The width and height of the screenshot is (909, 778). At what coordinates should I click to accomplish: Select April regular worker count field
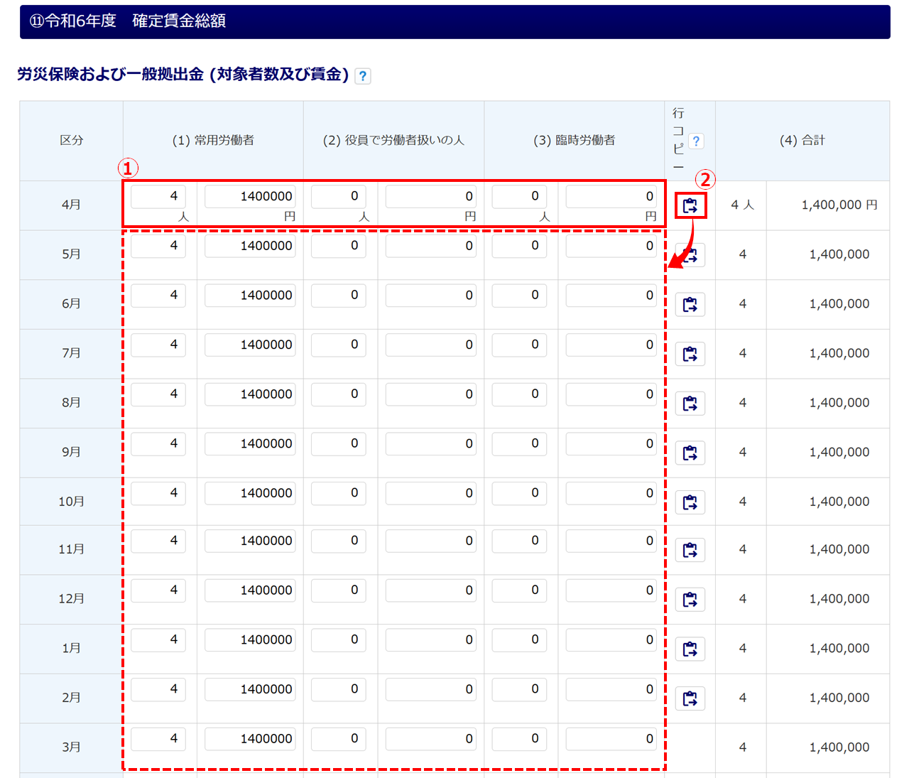158,197
